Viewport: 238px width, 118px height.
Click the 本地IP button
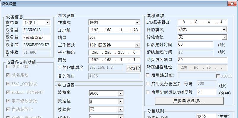[x=133, y=68]
